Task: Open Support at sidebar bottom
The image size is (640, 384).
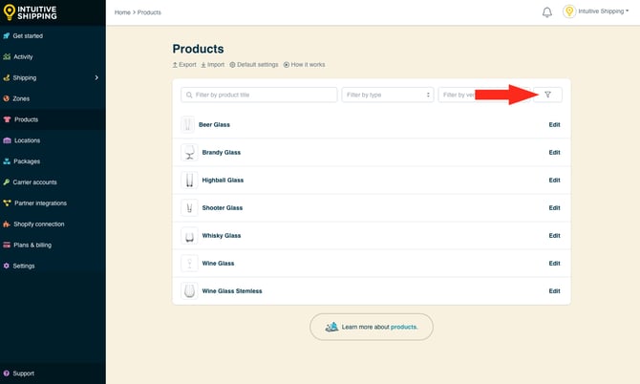Action: [x=23, y=373]
